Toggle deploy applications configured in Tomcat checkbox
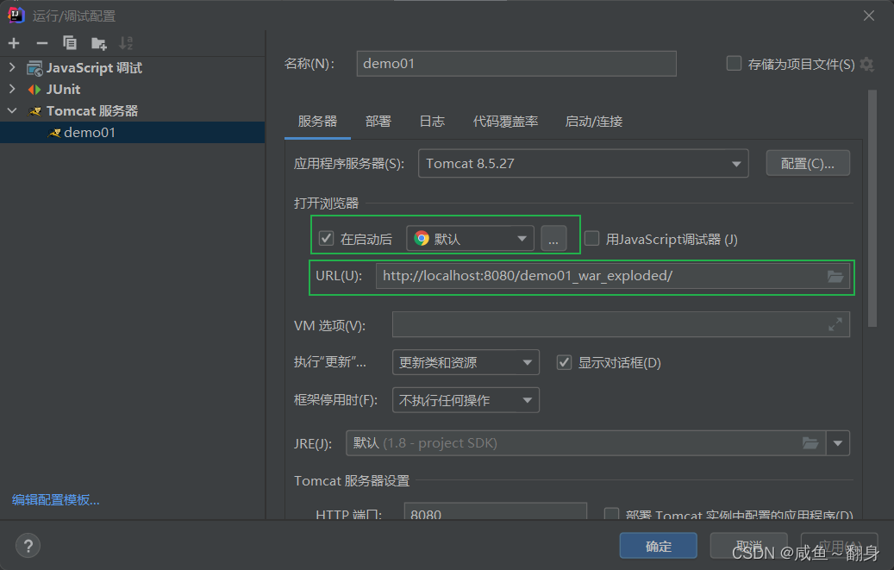 point(611,514)
